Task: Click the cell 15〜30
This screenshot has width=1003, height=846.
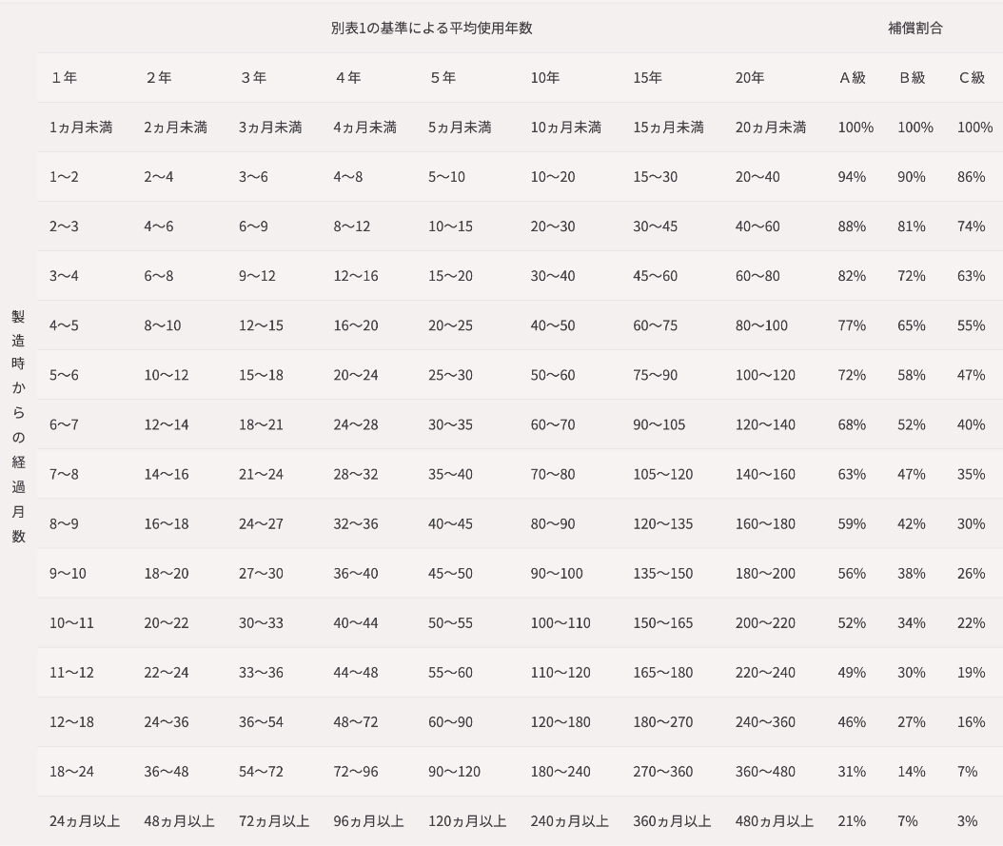Action: pos(655,177)
